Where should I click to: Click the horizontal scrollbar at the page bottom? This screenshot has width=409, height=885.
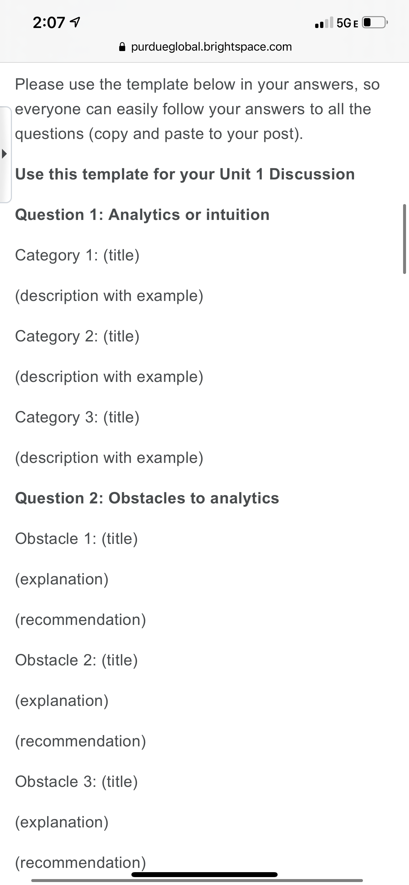point(197,880)
